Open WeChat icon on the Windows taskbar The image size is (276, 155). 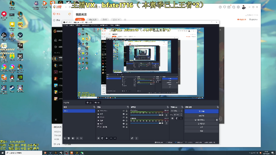[82, 153]
